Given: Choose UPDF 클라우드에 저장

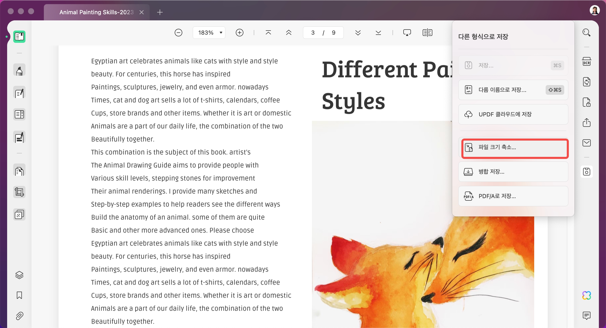Looking at the screenshot, I should 513,114.
